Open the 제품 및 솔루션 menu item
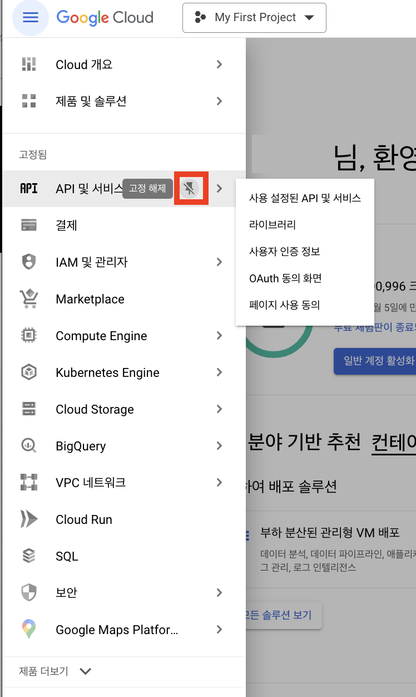Screen dimensions: 416x697 [x=124, y=101]
